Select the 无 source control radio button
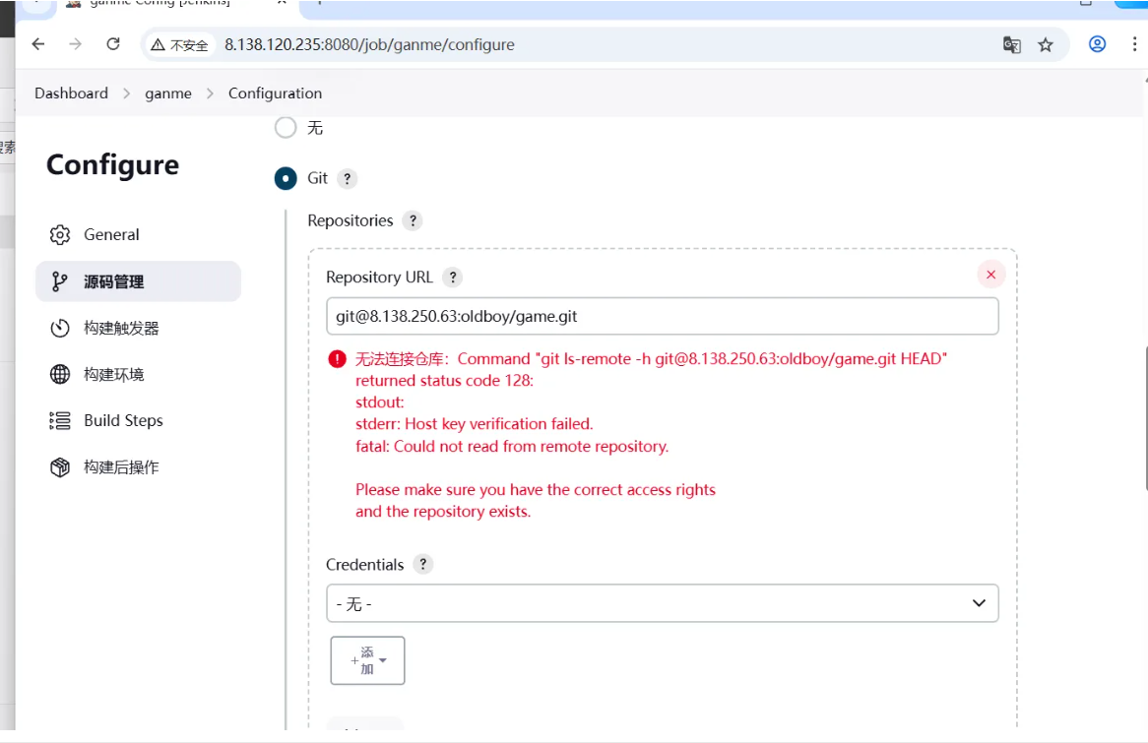The image size is (1148, 743). pyautogui.click(x=286, y=127)
